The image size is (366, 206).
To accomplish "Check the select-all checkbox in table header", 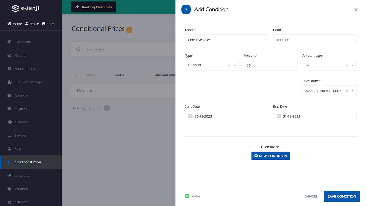I will click(x=79, y=75).
